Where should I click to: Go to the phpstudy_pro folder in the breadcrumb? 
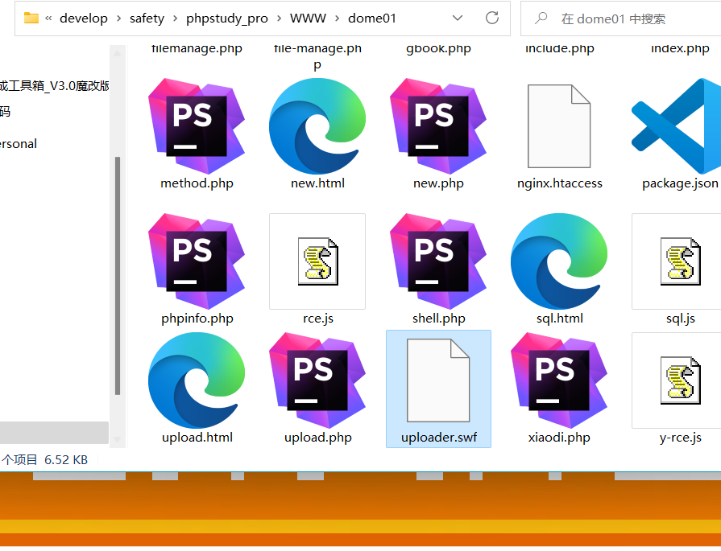coord(226,19)
